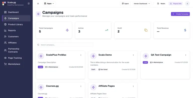Open Affiliates in the sidebar

coord(16,43)
